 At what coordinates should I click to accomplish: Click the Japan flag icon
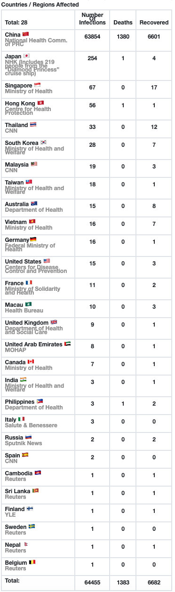point(26,56)
